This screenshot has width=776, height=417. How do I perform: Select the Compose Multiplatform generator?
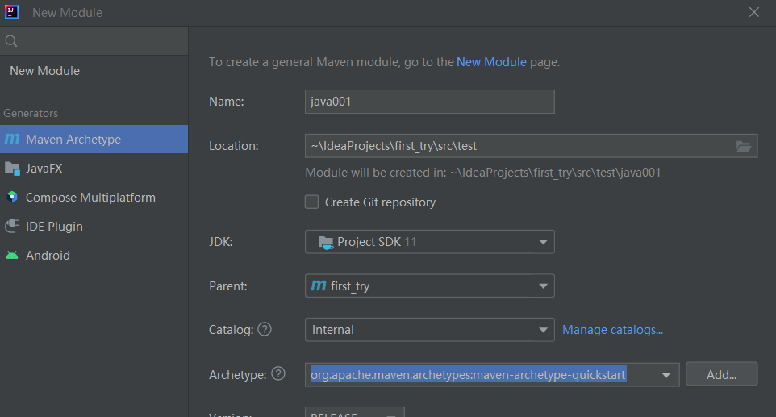click(x=94, y=198)
